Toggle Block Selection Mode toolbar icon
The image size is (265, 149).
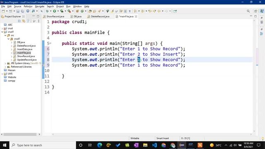click(x=125, y=11)
